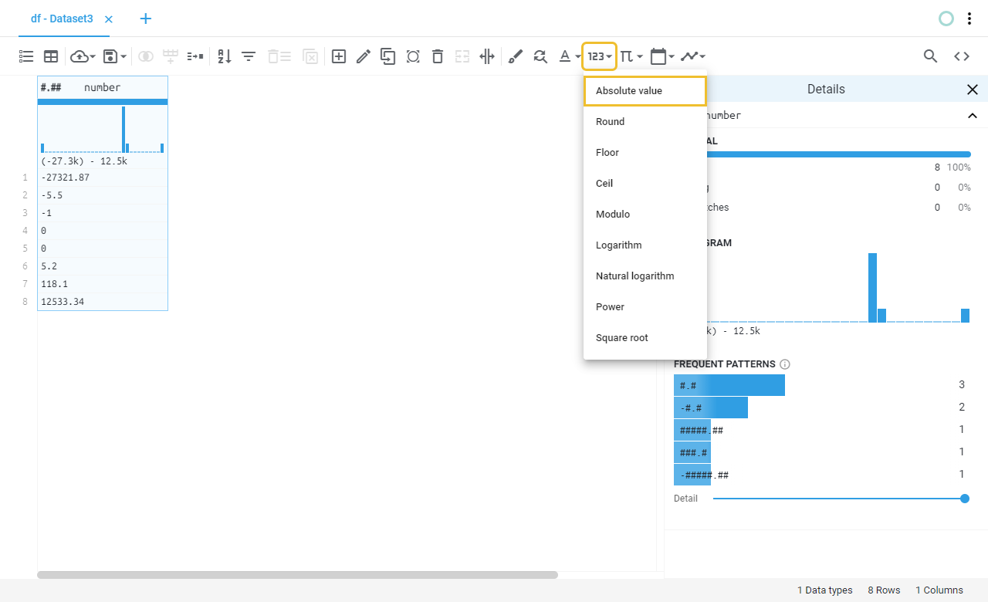This screenshot has height=602, width=988.
Task: Click the -#####.## frequent pattern row
Action: [822, 475]
